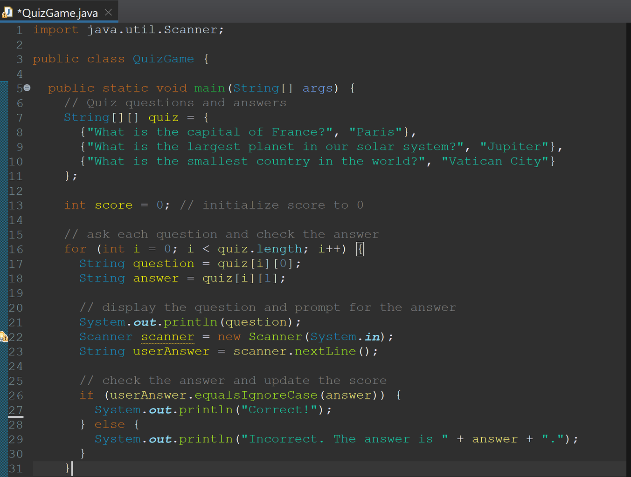
Task: Click 'equalsIgnoreCase' on line 26
Action: pos(256,395)
